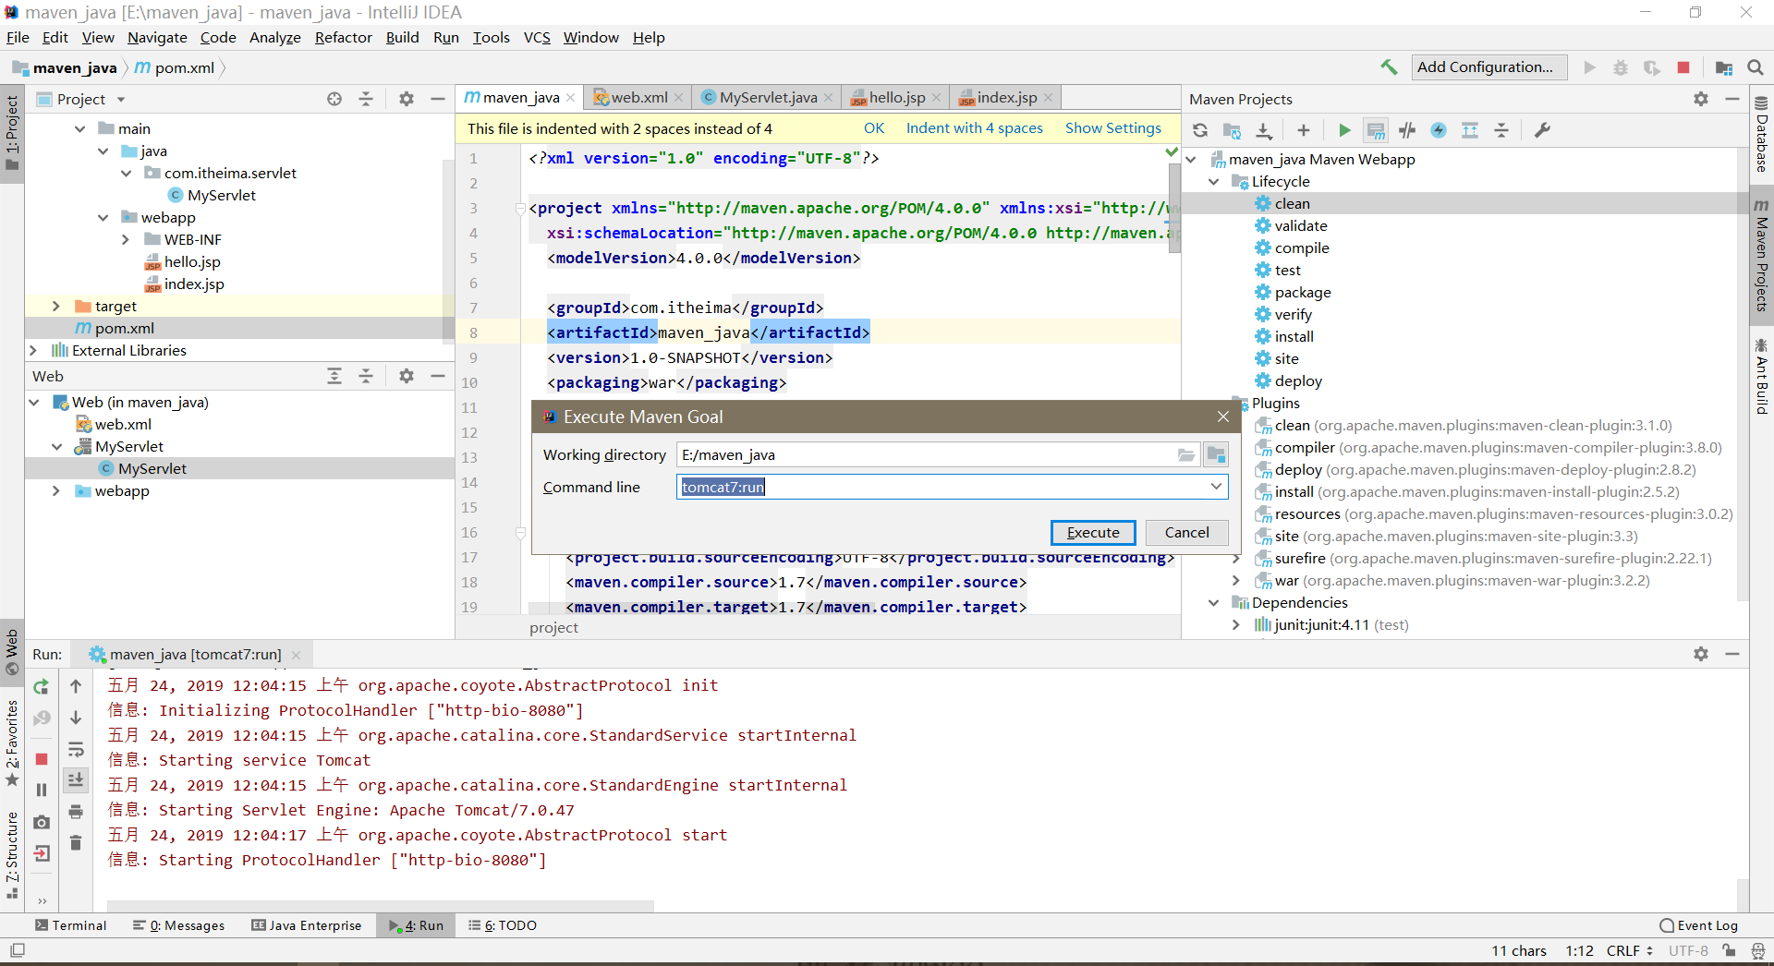Open Search Everywhere magnifier
The height and width of the screenshot is (966, 1774).
point(1756,67)
